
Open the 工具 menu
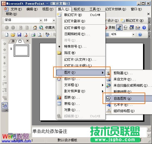pyautogui.click(x=95, y=9)
